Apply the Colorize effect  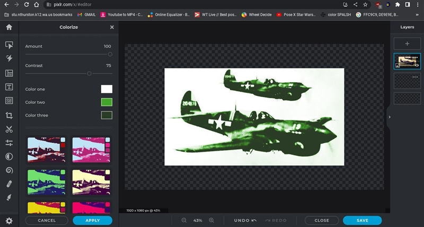pos(92,220)
